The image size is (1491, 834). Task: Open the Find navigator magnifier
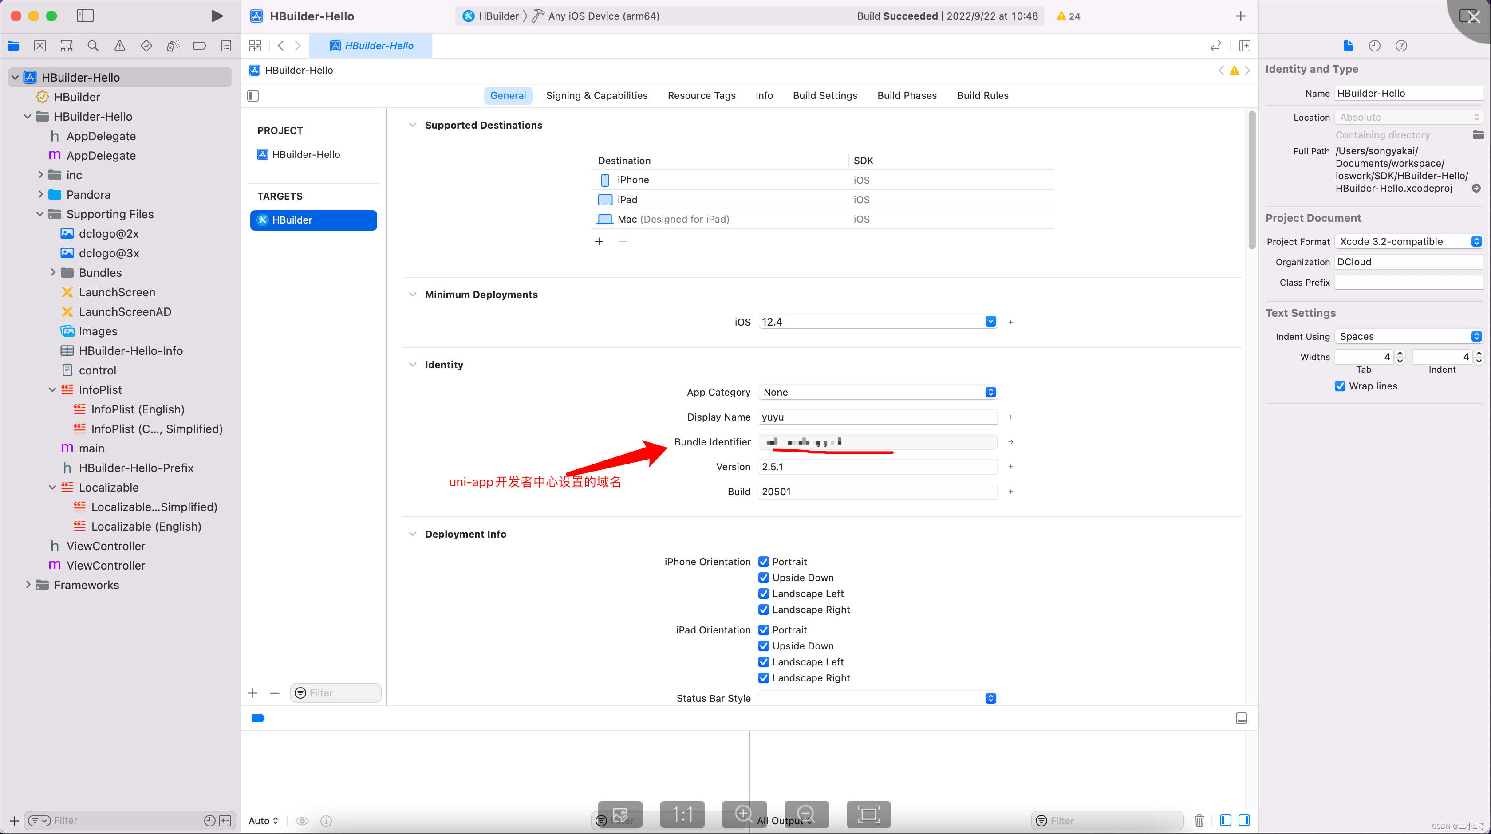coord(93,46)
